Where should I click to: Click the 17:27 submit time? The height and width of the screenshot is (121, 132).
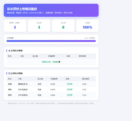coord(84,90)
